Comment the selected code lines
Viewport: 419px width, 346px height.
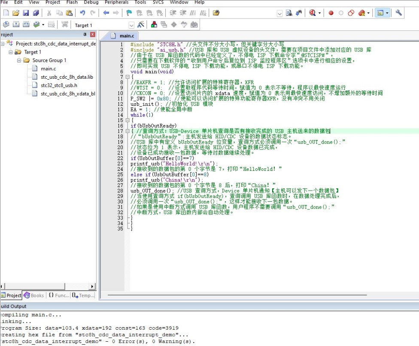tap(193, 13)
